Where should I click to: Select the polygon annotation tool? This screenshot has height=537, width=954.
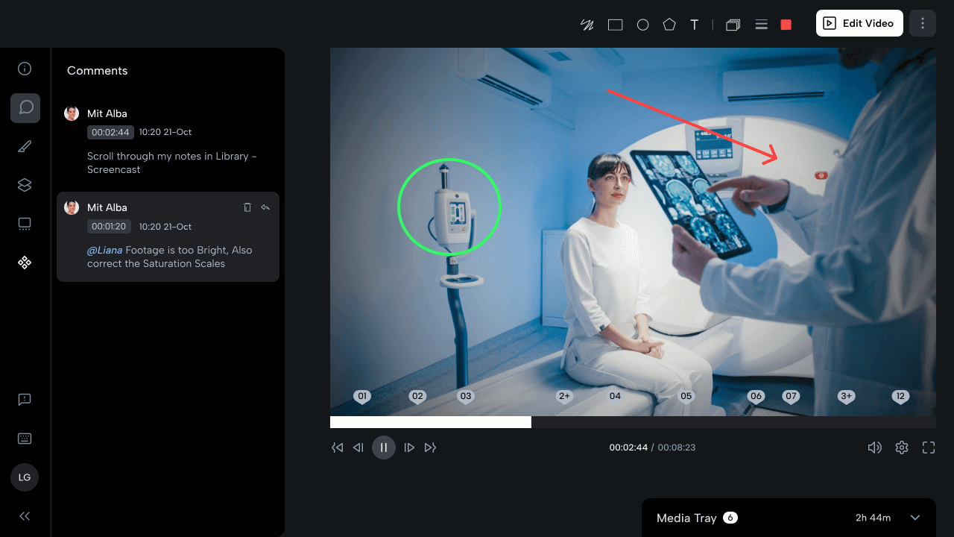[x=669, y=25]
